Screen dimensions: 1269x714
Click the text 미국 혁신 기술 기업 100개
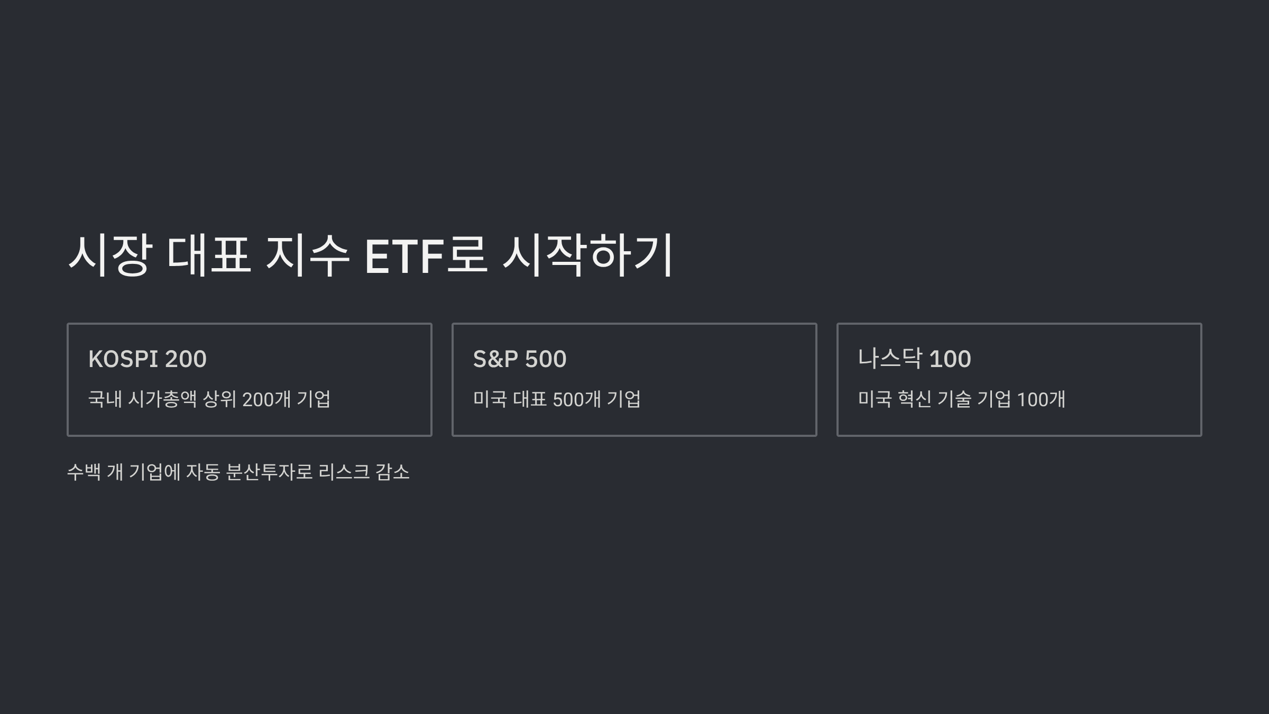[x=962, y=399]
